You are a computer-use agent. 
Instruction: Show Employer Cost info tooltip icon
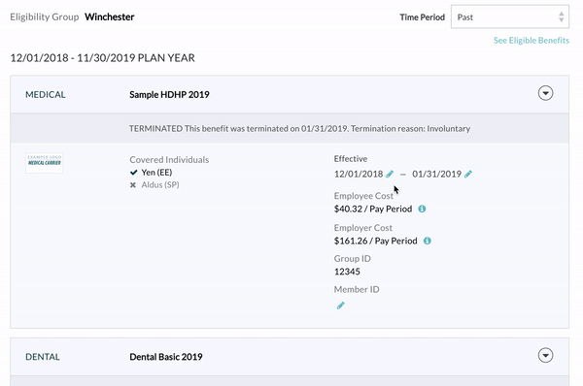pos(428,241)
